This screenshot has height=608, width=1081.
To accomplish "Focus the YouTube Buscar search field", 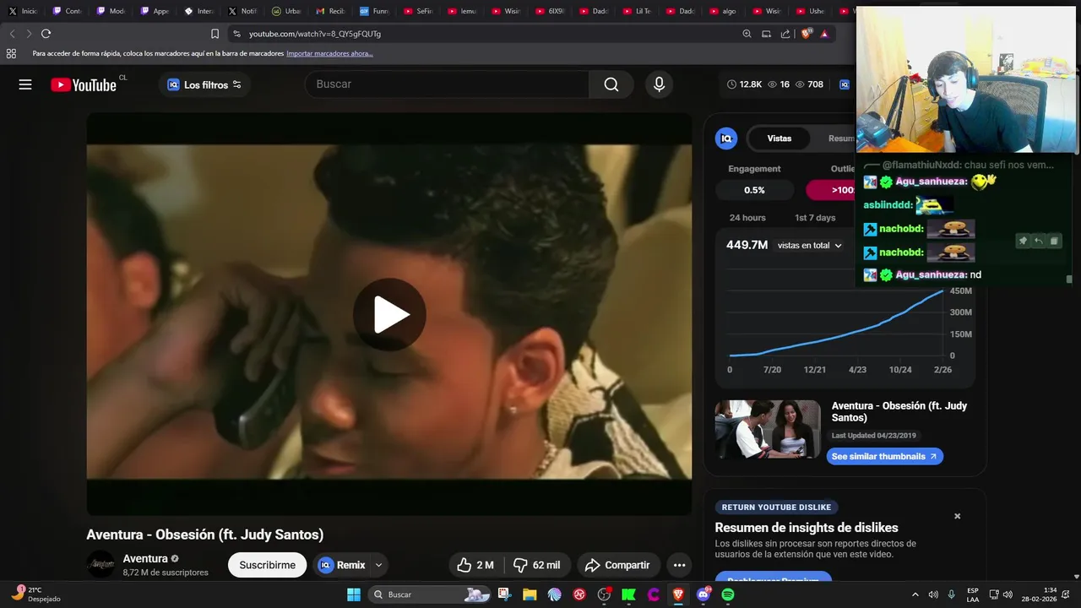I will [x=448, y=84].
